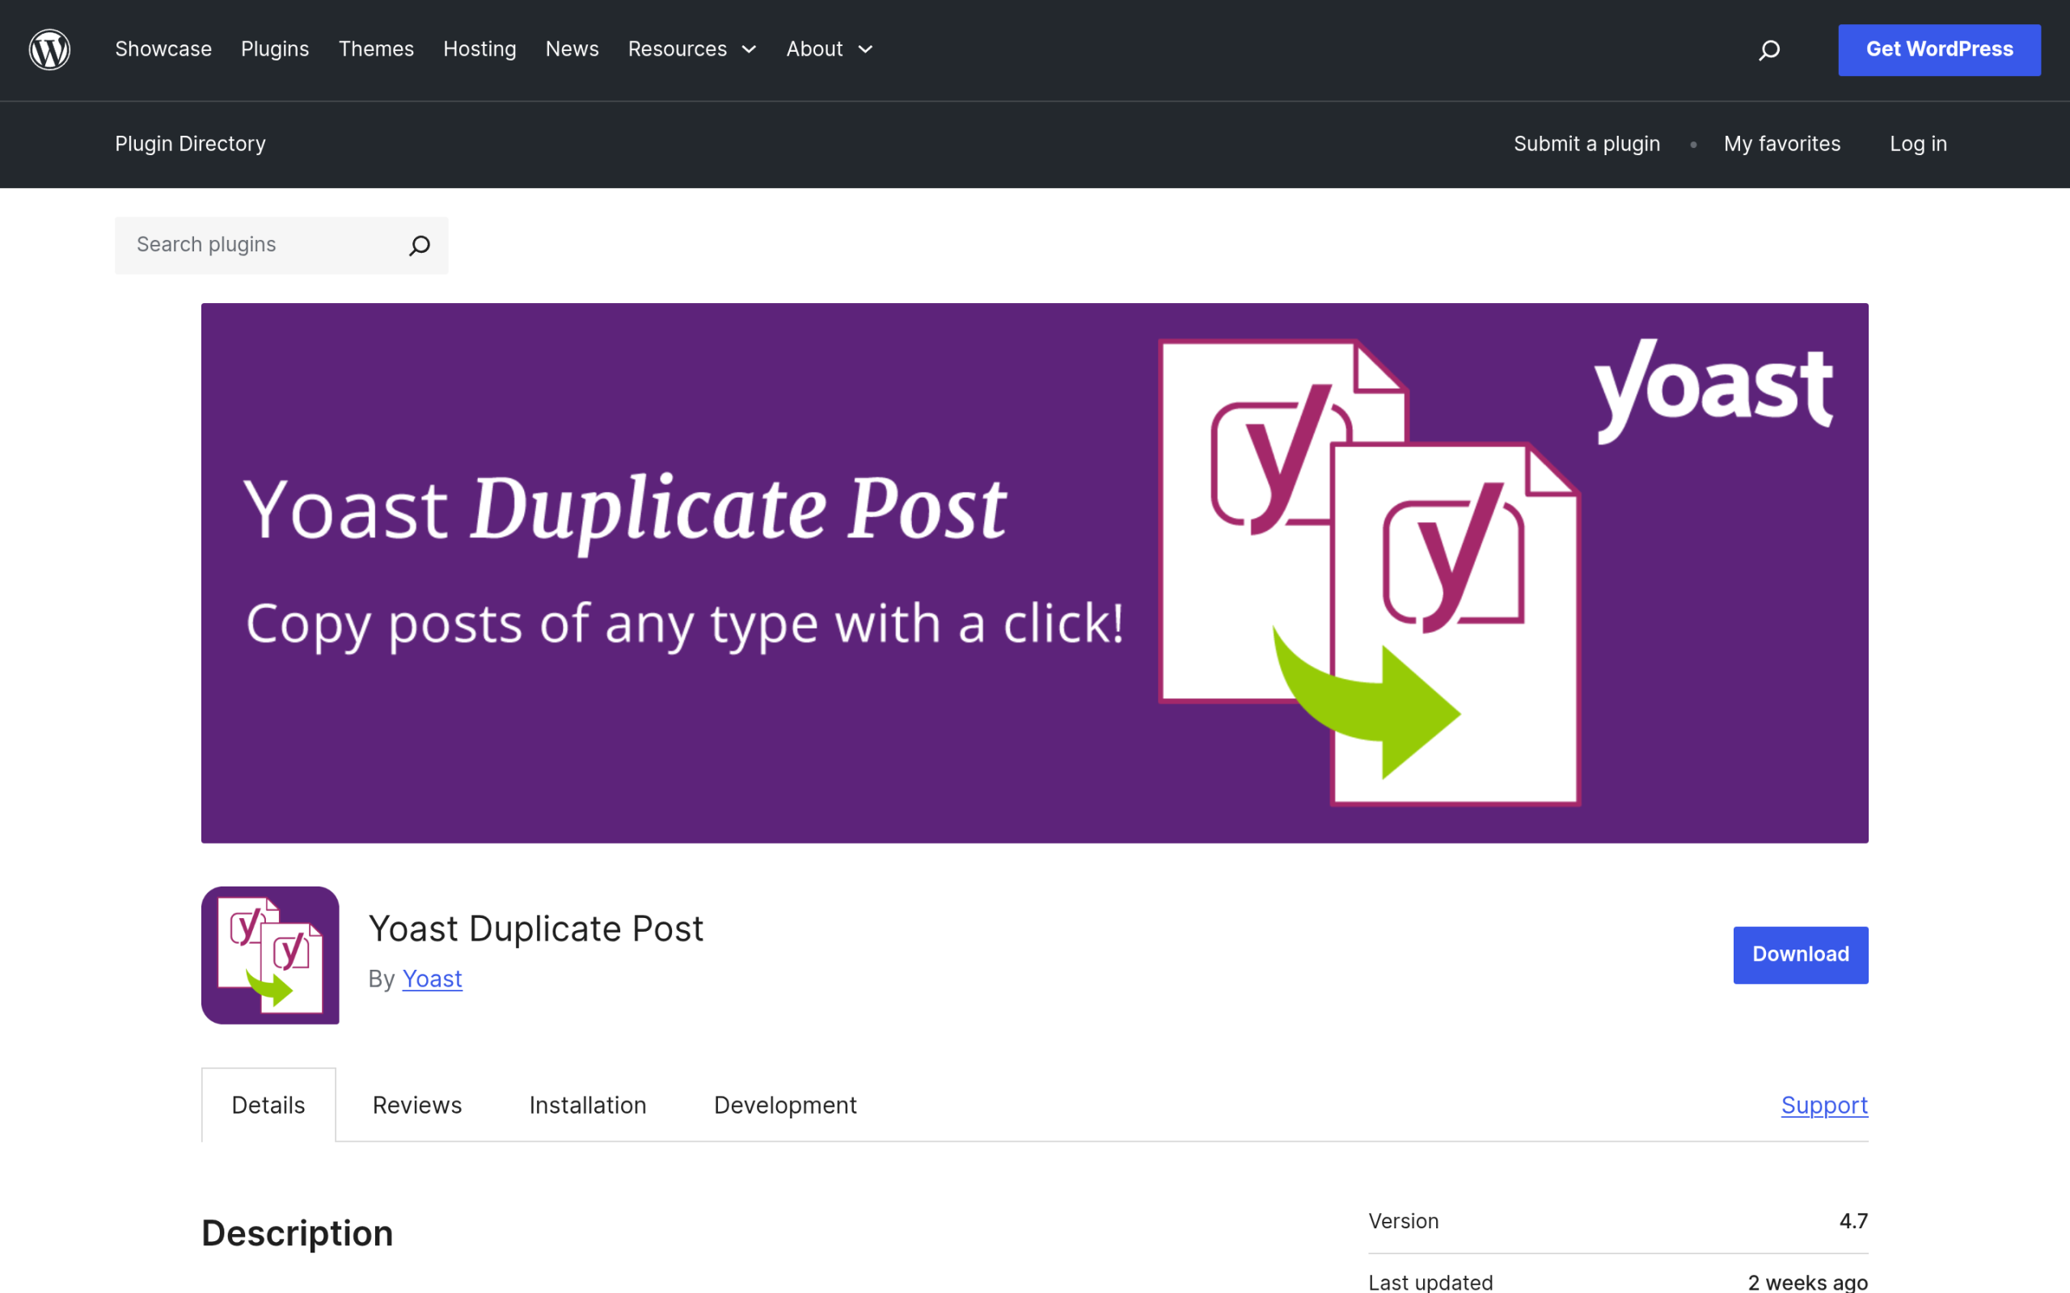The width and height of the screenshot is (2070, 1293).
Task: Open the Hosting page link
Action: point(479,49)
